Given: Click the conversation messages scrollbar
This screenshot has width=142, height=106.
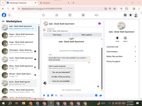Looking at the screenshot, I should [102, 68].
